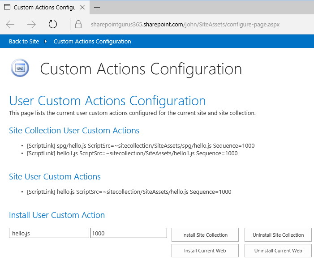Screen dimensions: 314x260
Task: Click the breadcrumb arrow after Back to Site
Action: pyautogui.click(x=46, y=42)
